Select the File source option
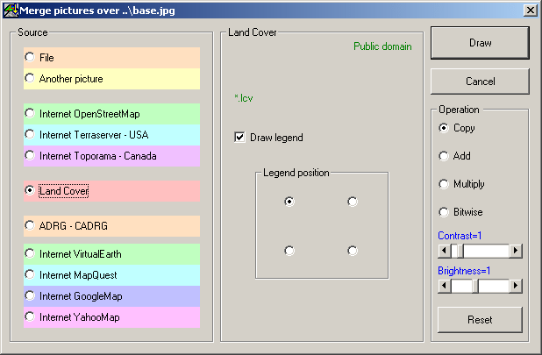Viewport: 542px width, 355px height. 31,57
